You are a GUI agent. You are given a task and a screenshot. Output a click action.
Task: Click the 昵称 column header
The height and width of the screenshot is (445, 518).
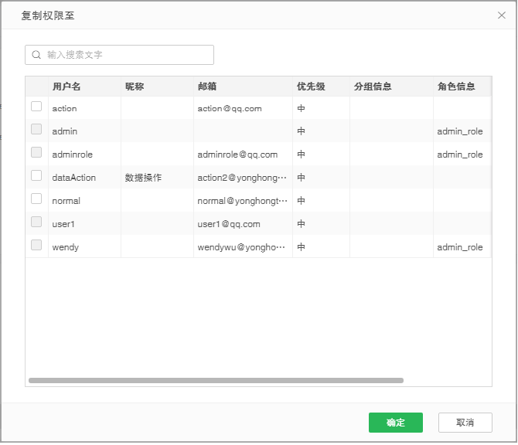pos(135,87)
